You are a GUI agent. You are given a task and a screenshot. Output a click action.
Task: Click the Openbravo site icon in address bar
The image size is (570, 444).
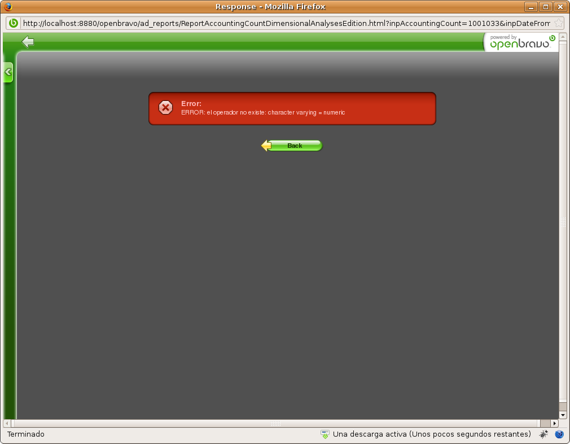[x=14, y=23]
